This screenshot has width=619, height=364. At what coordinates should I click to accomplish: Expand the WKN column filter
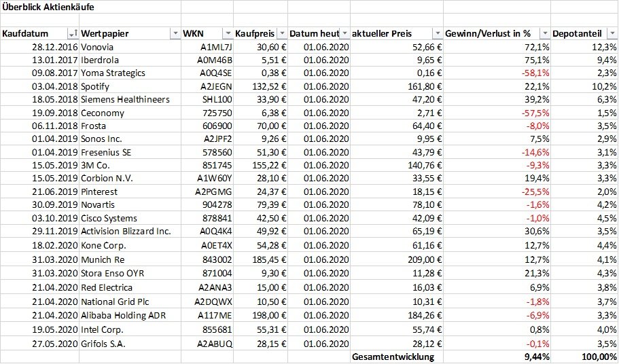[227, 34]
